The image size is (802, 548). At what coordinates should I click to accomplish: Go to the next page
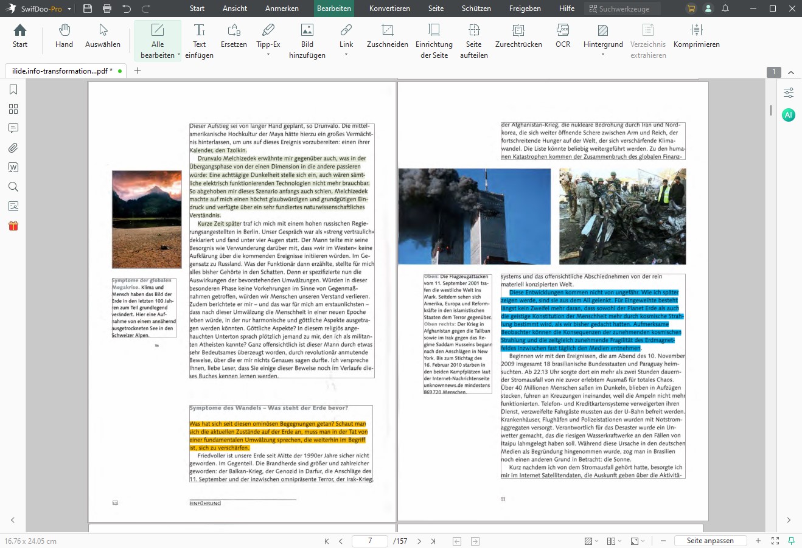click(419, 541)
